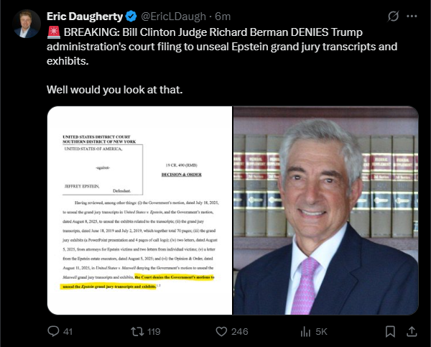
Task: Share the post using the upload arrow icon
Action: pyautogui.click(x=412, y=332)
